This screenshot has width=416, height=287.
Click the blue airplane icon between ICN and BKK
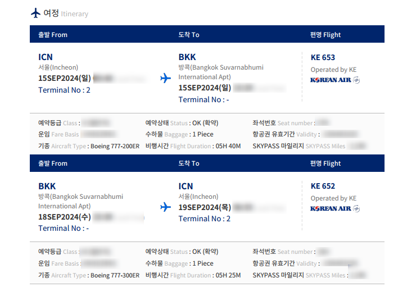click(x=165, y=78)
